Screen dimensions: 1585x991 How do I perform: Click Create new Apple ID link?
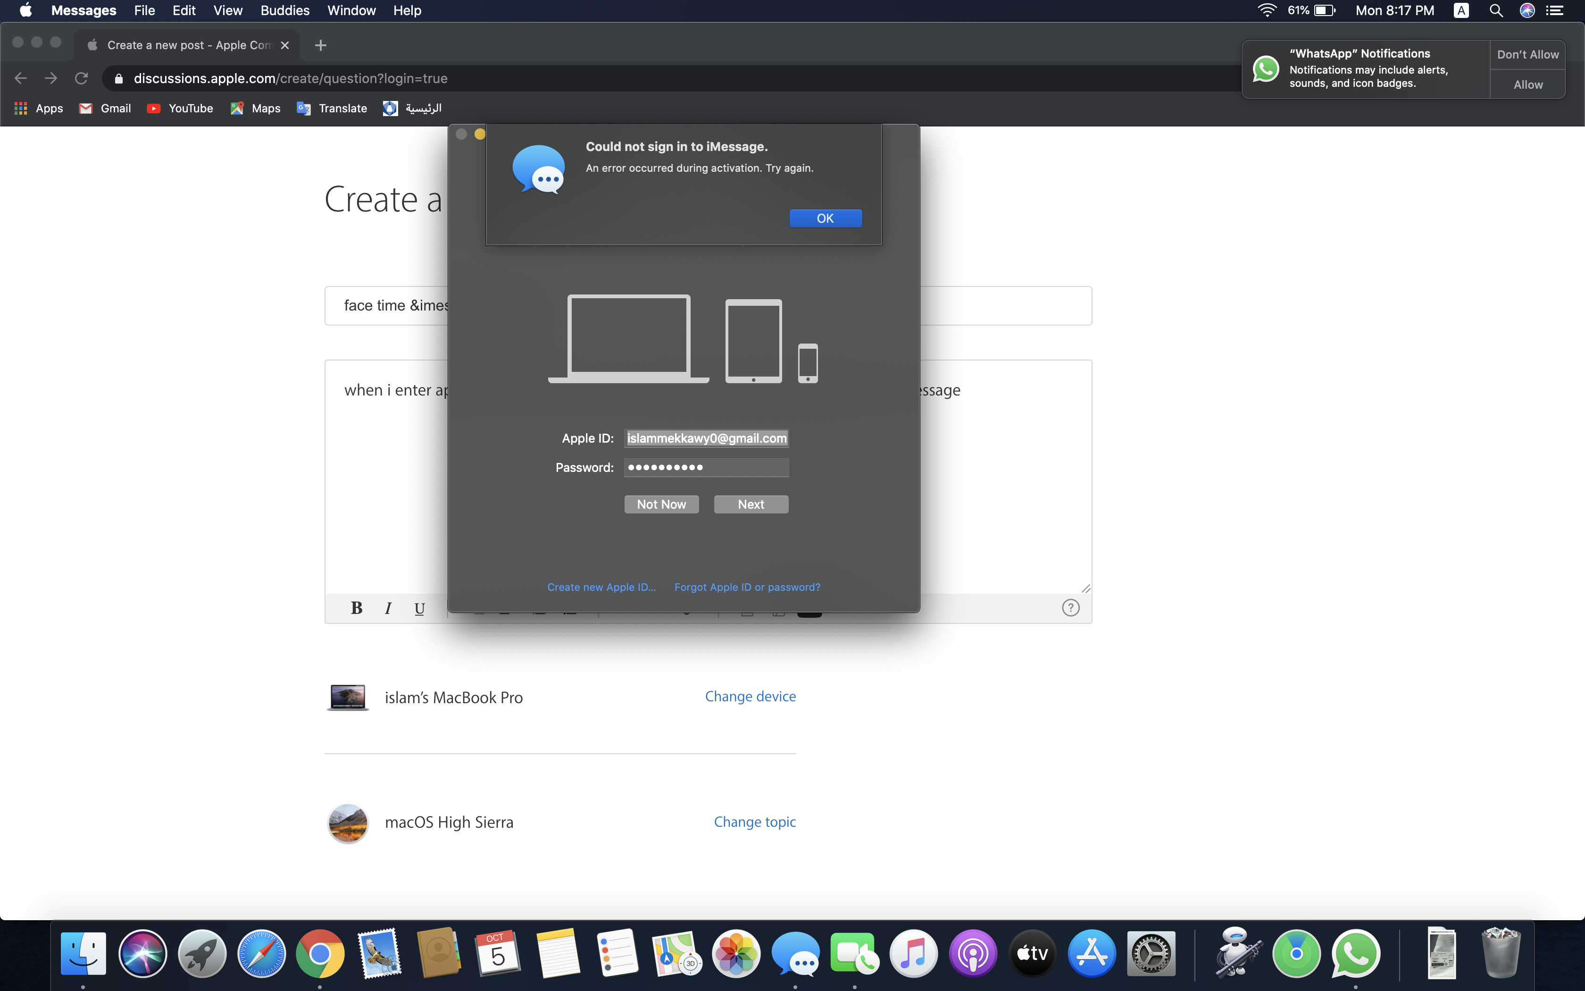(601, 587)
